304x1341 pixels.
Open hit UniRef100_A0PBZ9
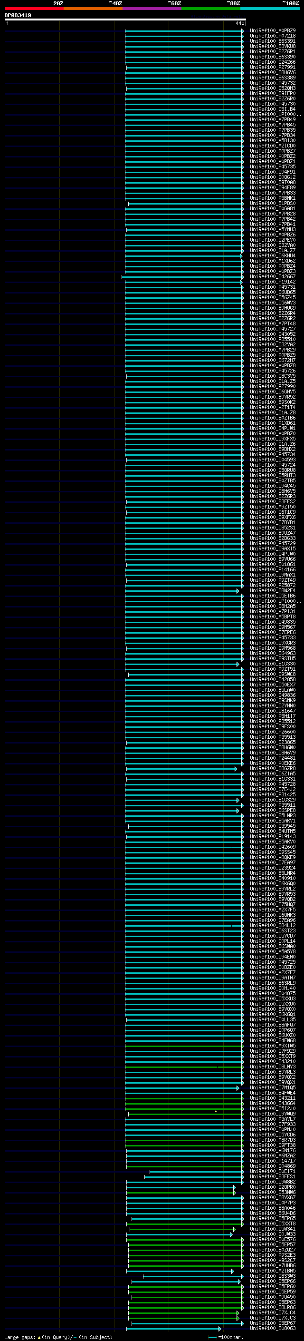[x=273, y=31]
